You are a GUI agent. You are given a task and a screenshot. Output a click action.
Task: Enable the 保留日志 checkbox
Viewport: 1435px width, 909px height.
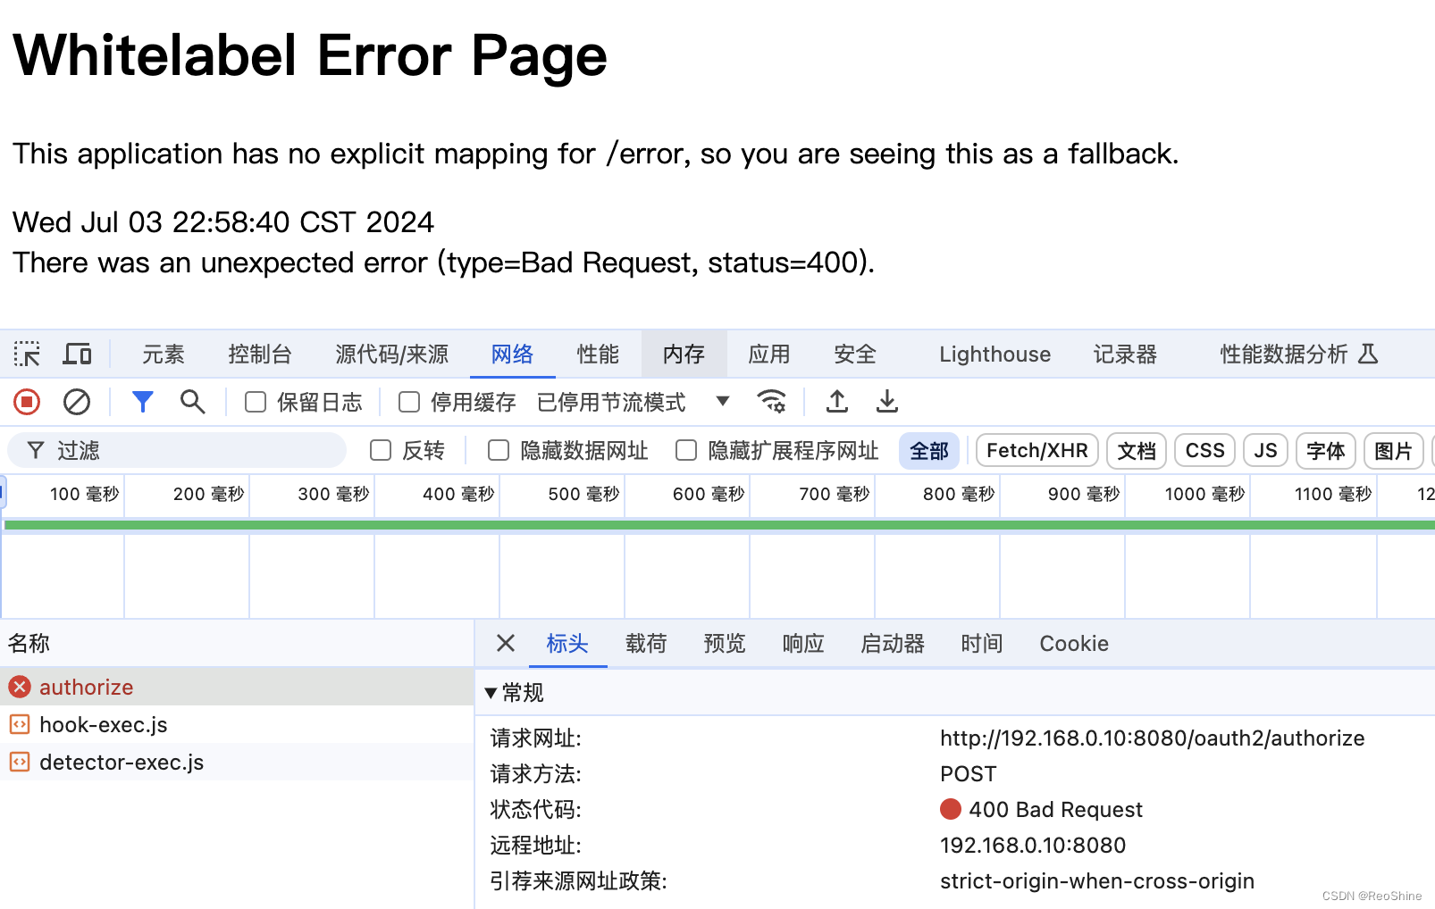pyautogui.click(x=256, y=402)
